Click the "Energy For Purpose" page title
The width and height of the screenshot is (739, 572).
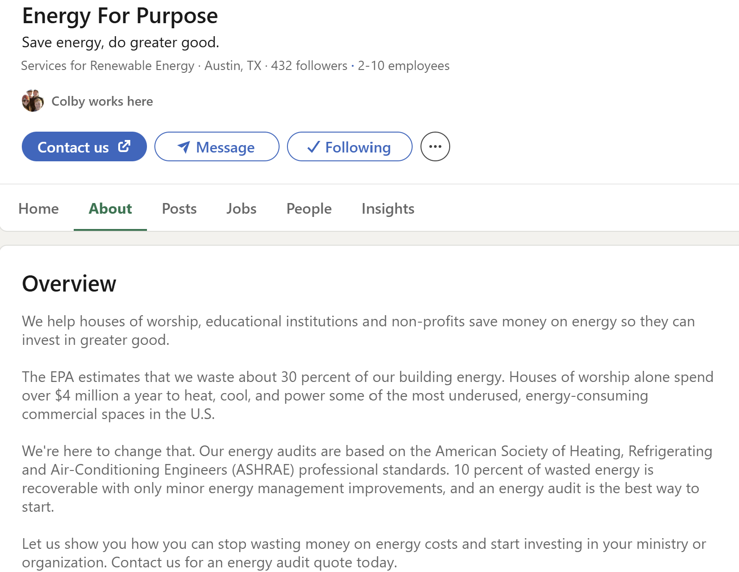[120, 16]
